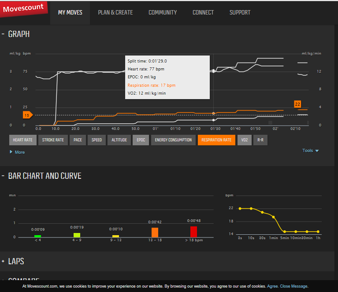Toggle the SPEED graph series
This screenshot has height=292, width=338.
97,140
